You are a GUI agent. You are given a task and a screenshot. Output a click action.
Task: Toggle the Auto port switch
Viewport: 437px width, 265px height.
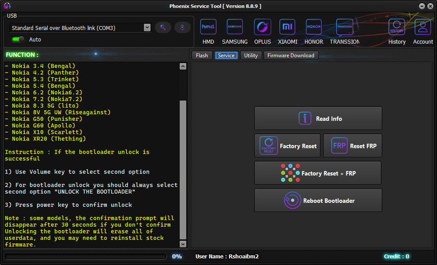click(18, 39)
